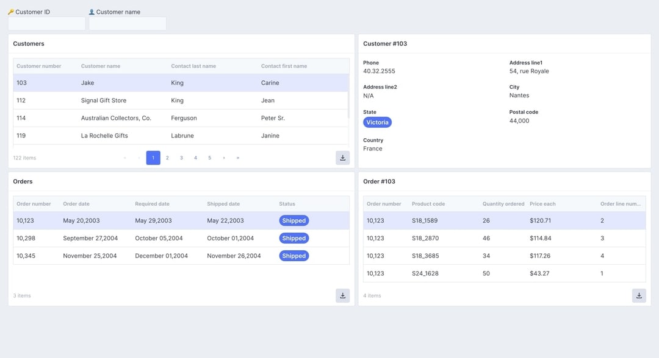Sort order lines by Price each
The image size is (659, 358).
click(x=542, y=204)
